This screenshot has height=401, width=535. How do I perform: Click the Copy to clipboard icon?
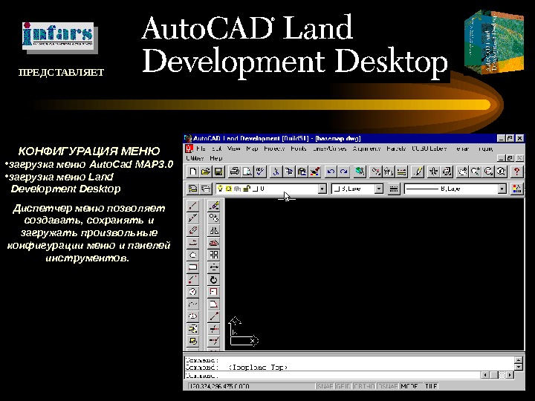(x=288, y=172)
